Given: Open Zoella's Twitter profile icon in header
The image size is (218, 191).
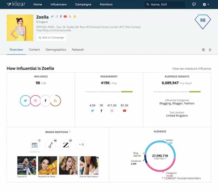Looking at the screenshot, I should (x=52, y=16).
